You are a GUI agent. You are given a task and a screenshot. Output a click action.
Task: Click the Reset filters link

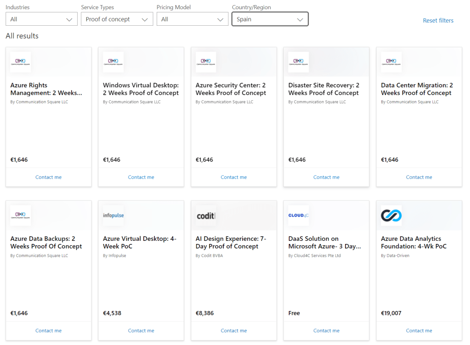tap(438, 21)
